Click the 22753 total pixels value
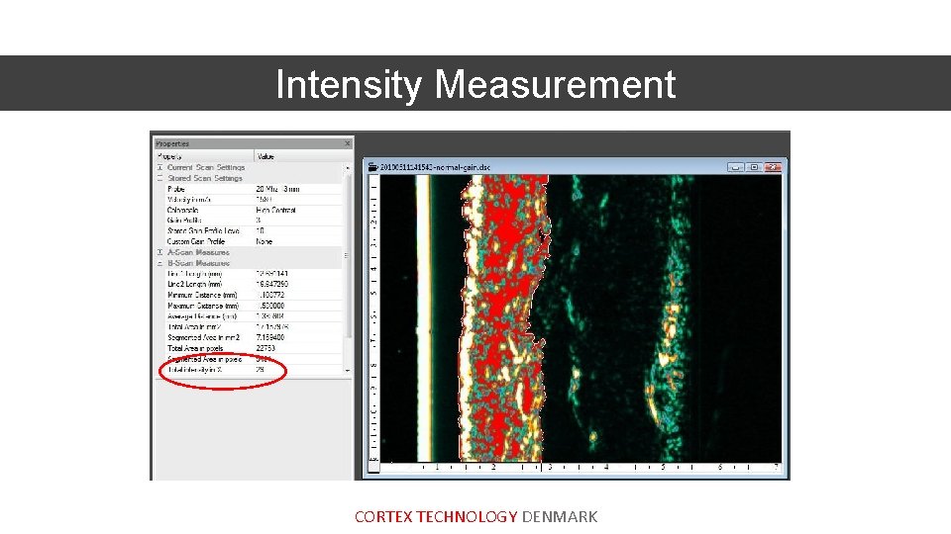Viewport: 951px width, 534px height. 265,348
